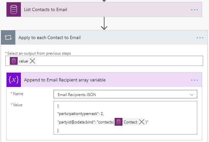Click the variable curly-brace icon

(x=13, y=80)
